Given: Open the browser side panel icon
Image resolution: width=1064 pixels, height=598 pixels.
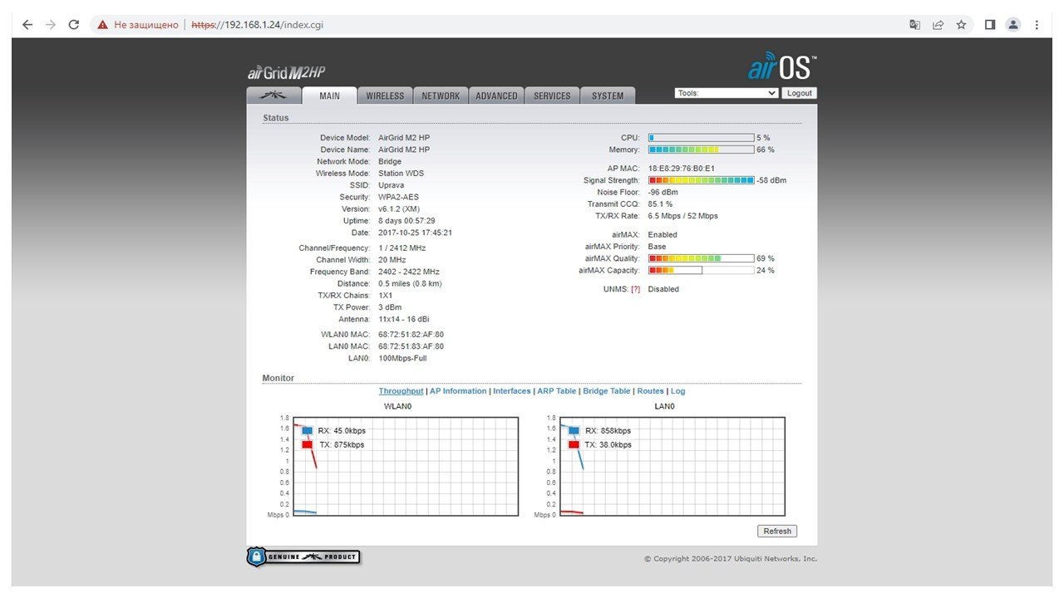Looking at the screenshot, I should click(x=990, y=25).
